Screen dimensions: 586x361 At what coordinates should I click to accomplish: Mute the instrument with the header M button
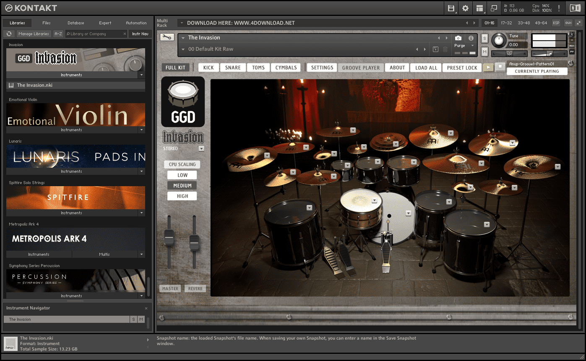pyautogui.click(x=485, y=52)
